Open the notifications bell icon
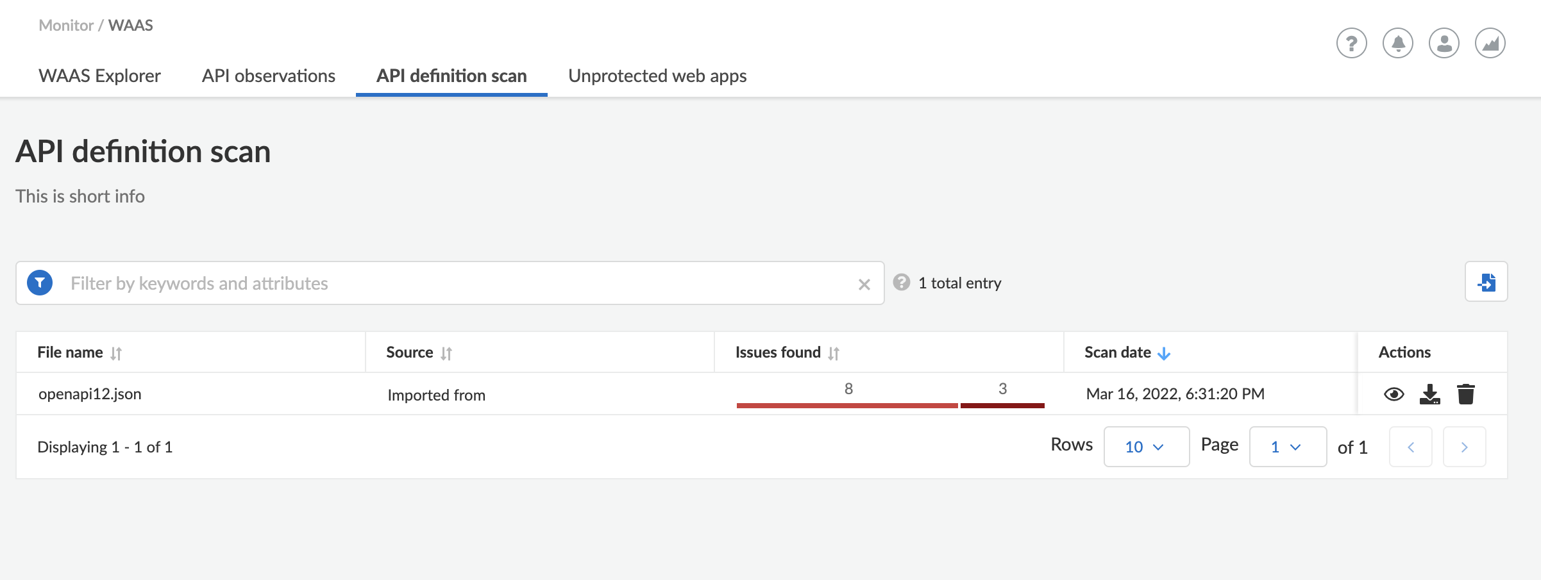This screenshot has width=1541, height=580. pos(1398,44)
